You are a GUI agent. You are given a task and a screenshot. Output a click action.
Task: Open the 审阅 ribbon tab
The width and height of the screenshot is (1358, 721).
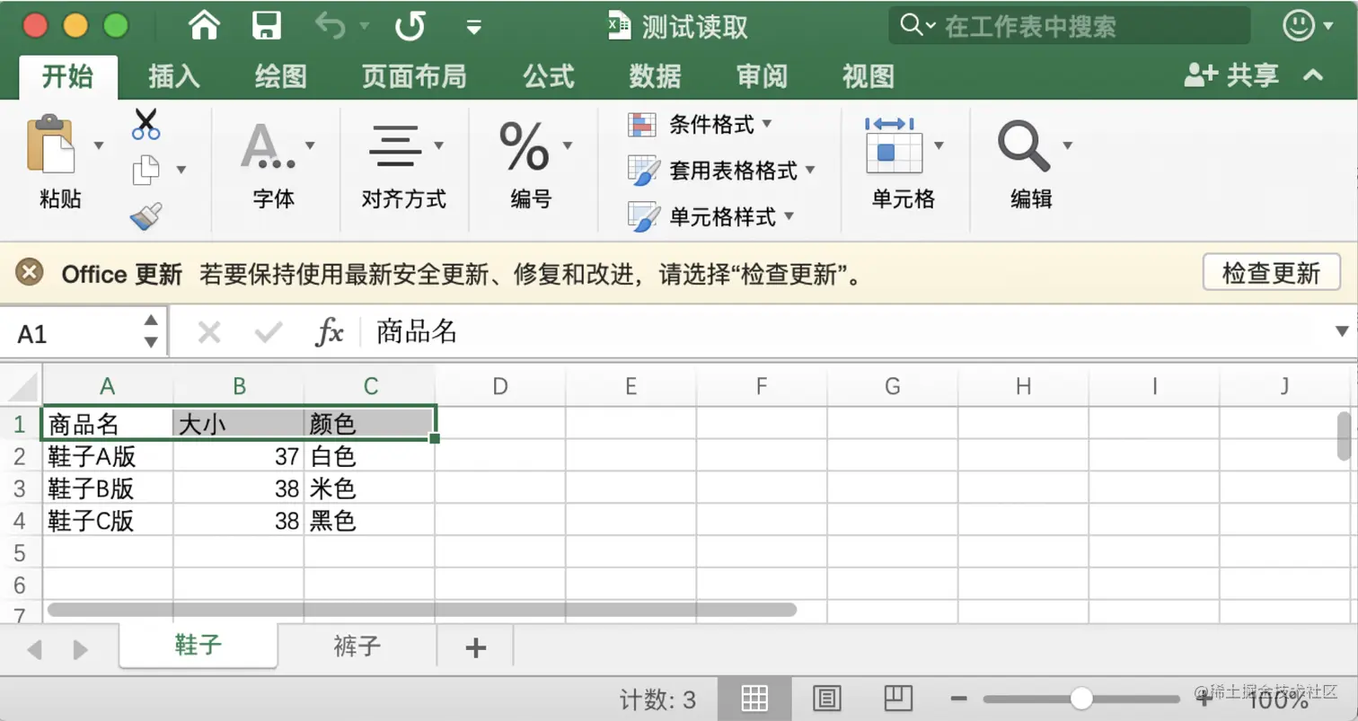click(762, 76)
